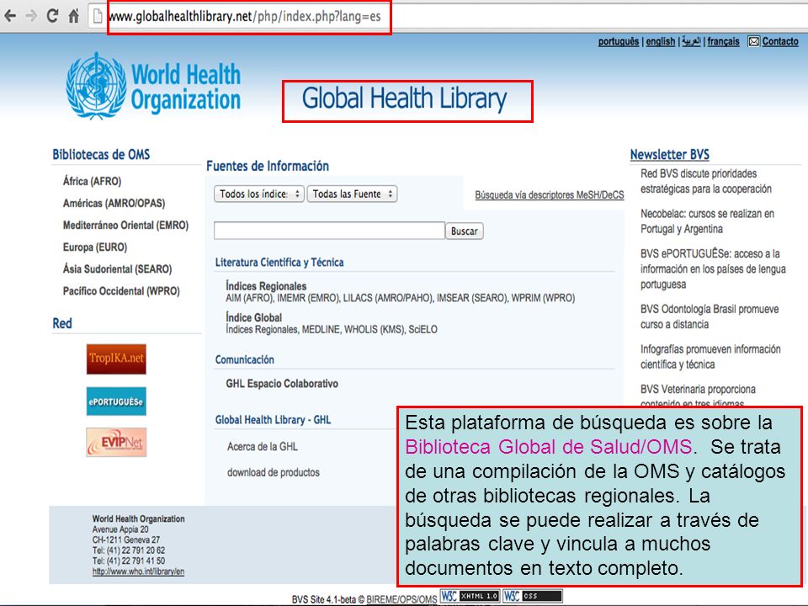This screenshot has height=606, width=808.
Task: Open the TropIKA.net network logo
Action: coord(116,359)
